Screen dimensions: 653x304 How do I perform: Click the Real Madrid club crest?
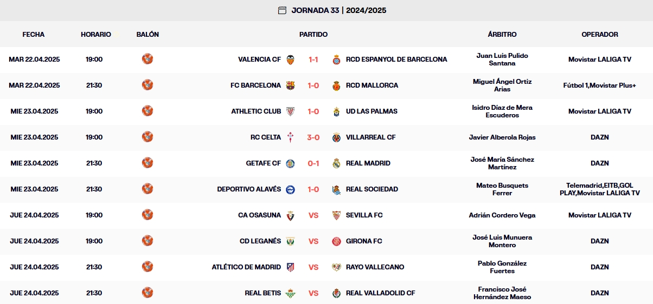336,163
